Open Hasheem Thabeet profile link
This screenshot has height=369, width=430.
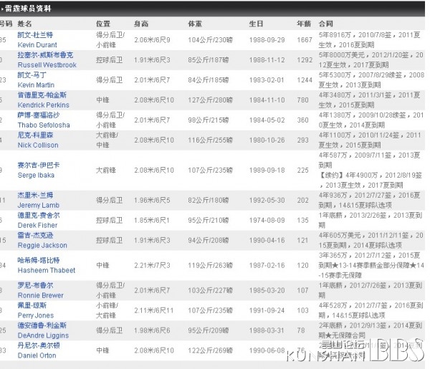click(47, 270)
